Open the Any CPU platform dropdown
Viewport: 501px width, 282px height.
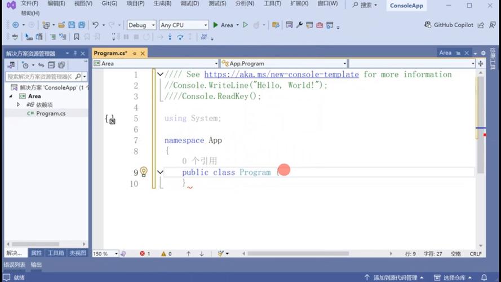click(x=184, y=25)
